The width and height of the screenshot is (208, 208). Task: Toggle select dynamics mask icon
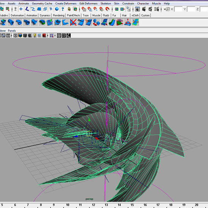pyautogui.click(x=51, y=9)
